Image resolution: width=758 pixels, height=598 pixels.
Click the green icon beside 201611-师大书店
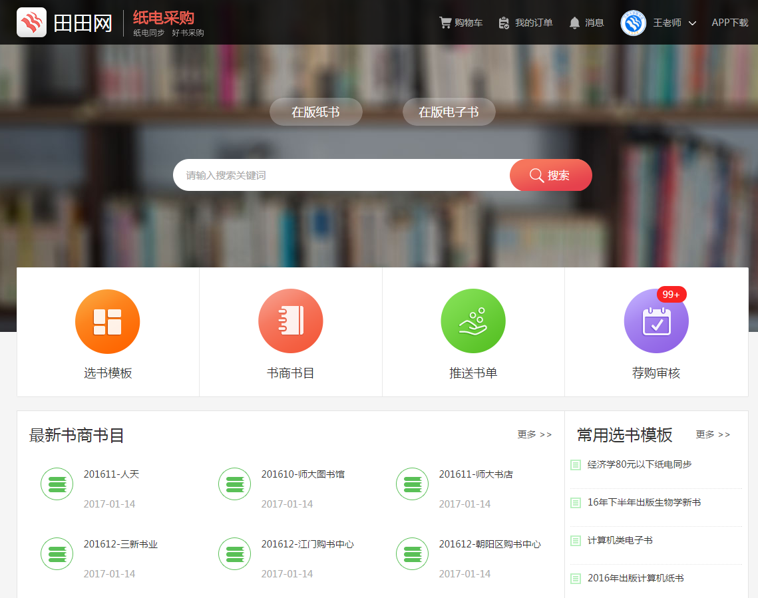point(413,484)
